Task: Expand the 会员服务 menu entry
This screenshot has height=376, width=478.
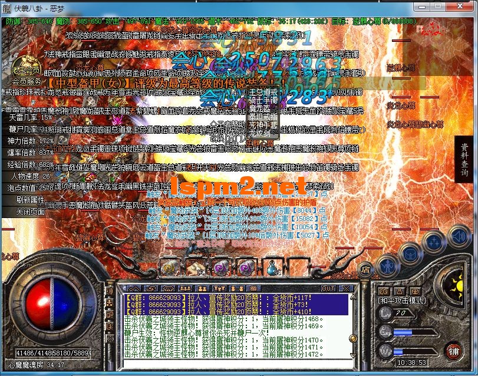Action: point(27,81)
